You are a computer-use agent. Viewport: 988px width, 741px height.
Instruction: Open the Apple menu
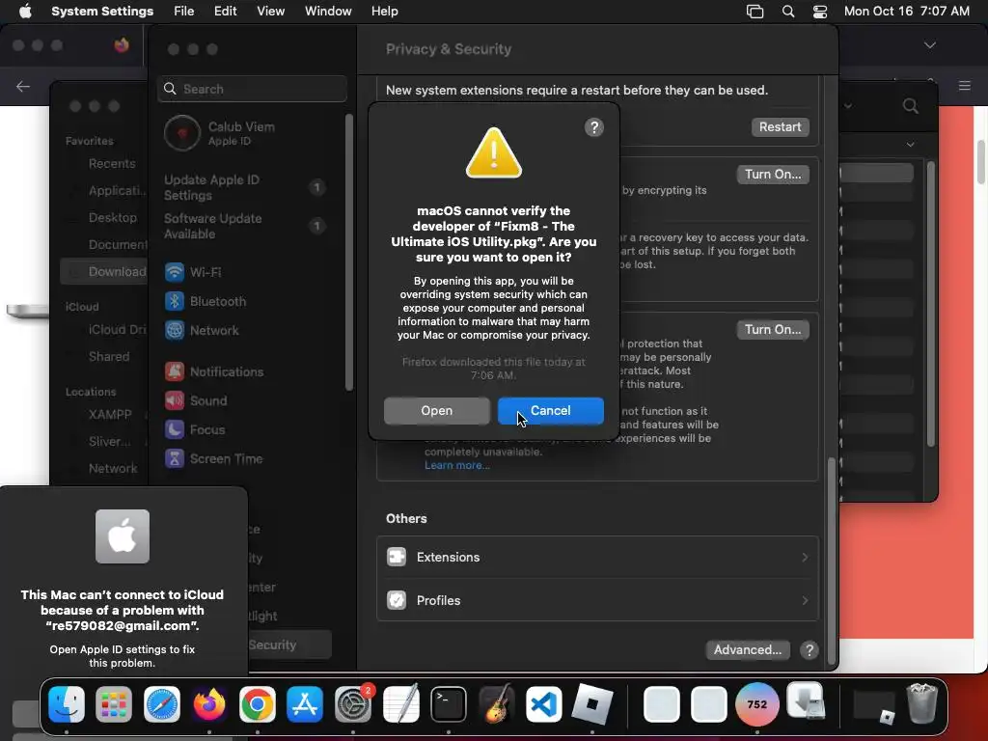(x=25, y=12)
